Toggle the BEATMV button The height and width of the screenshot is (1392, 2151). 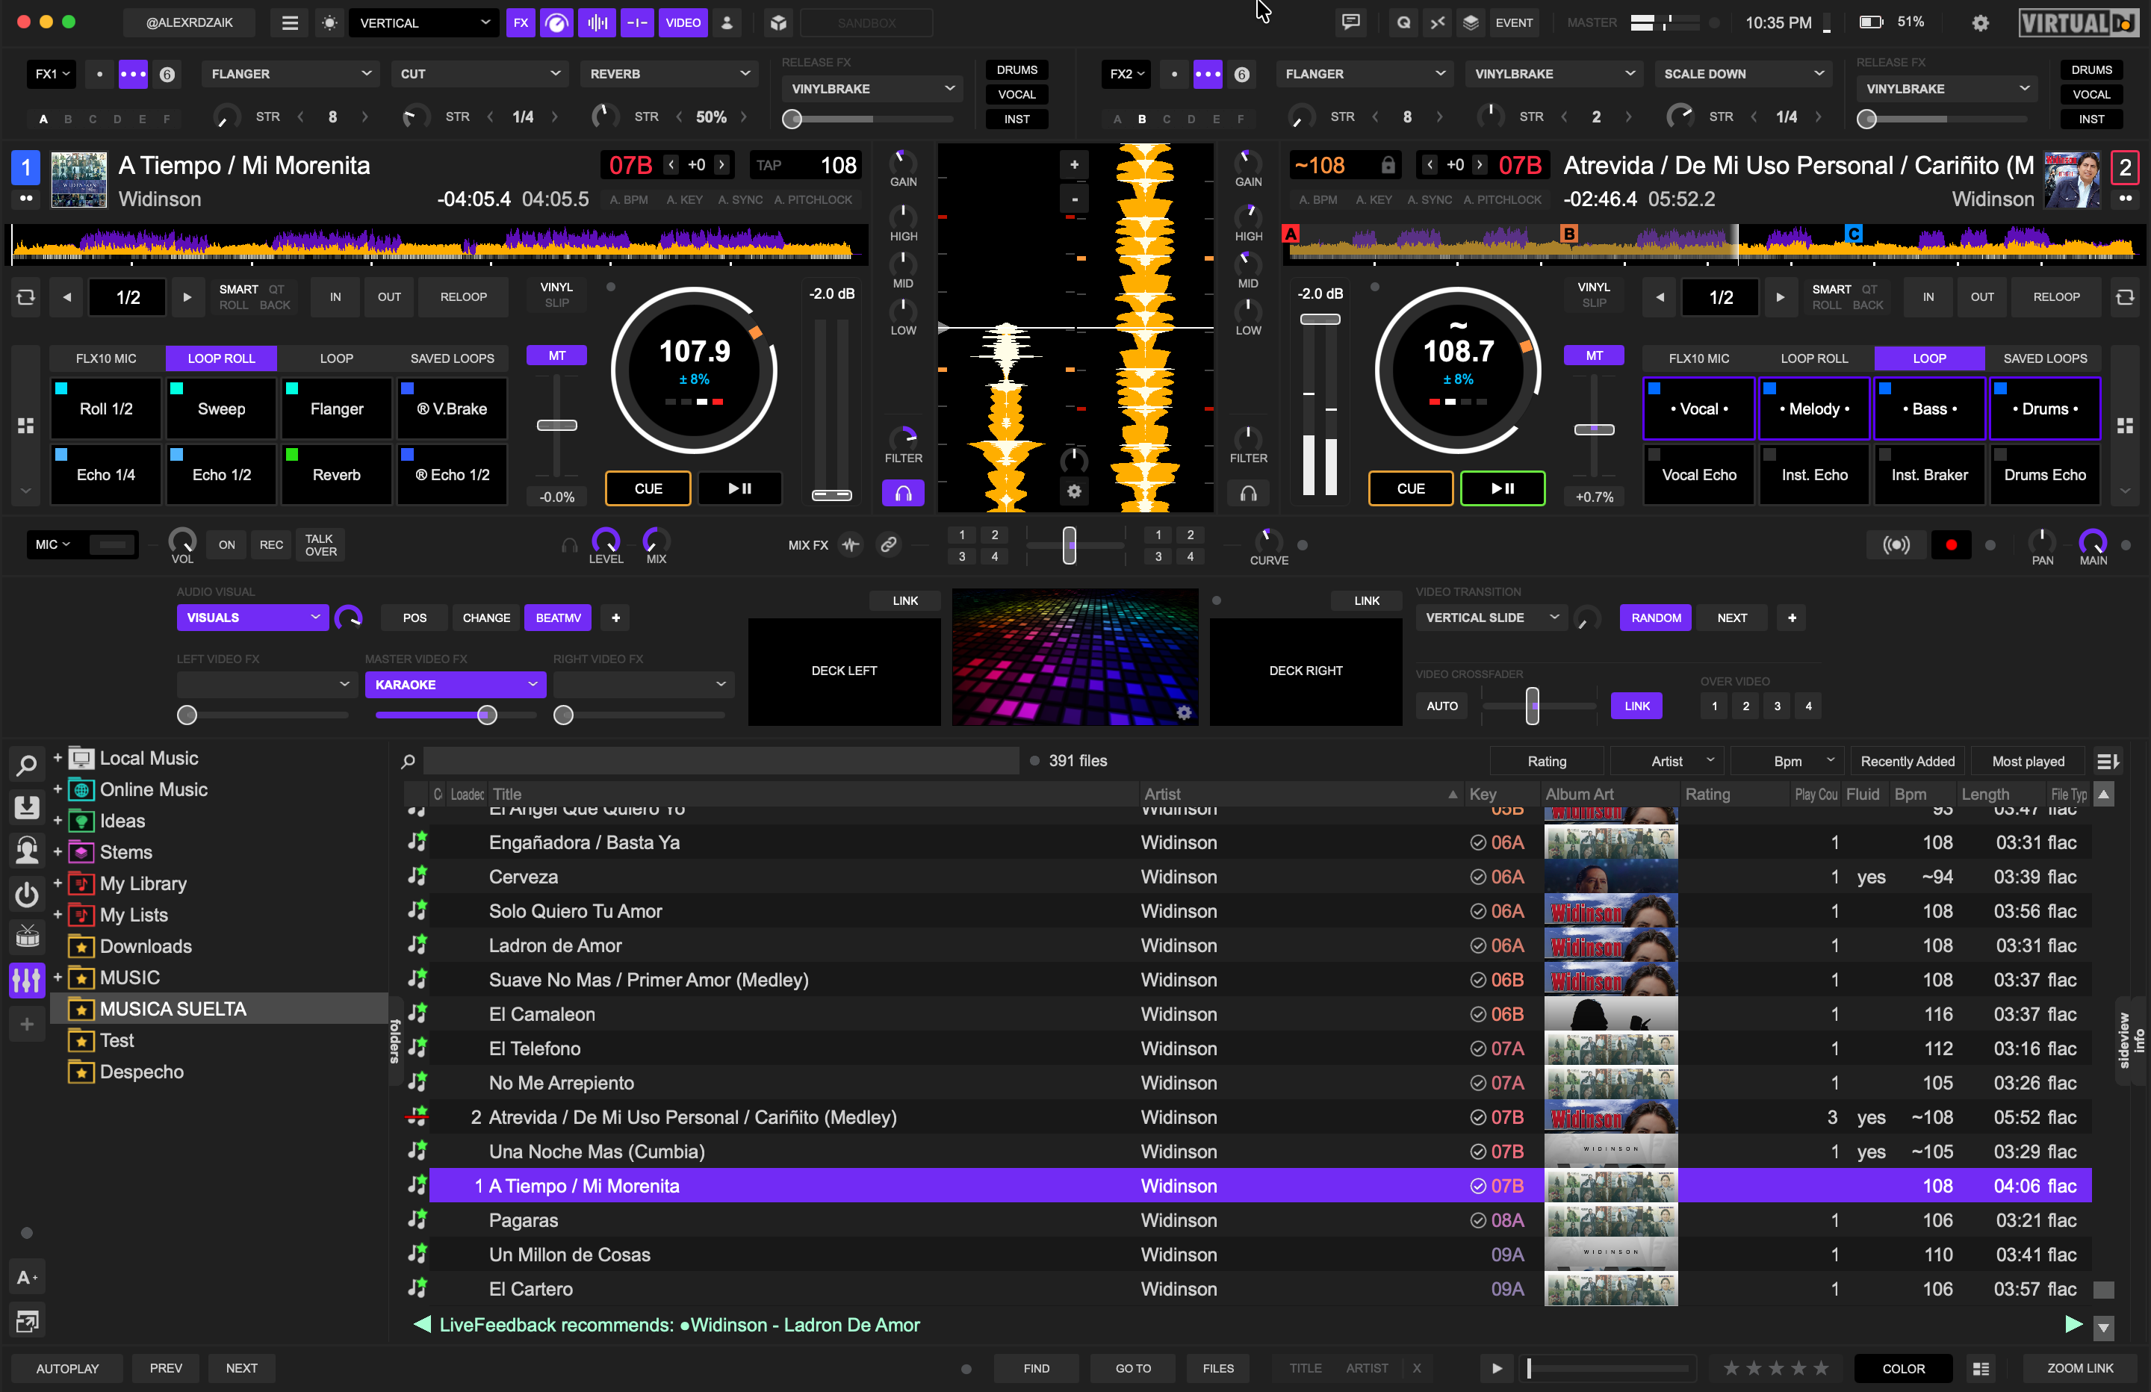click(x=559, y=618)
